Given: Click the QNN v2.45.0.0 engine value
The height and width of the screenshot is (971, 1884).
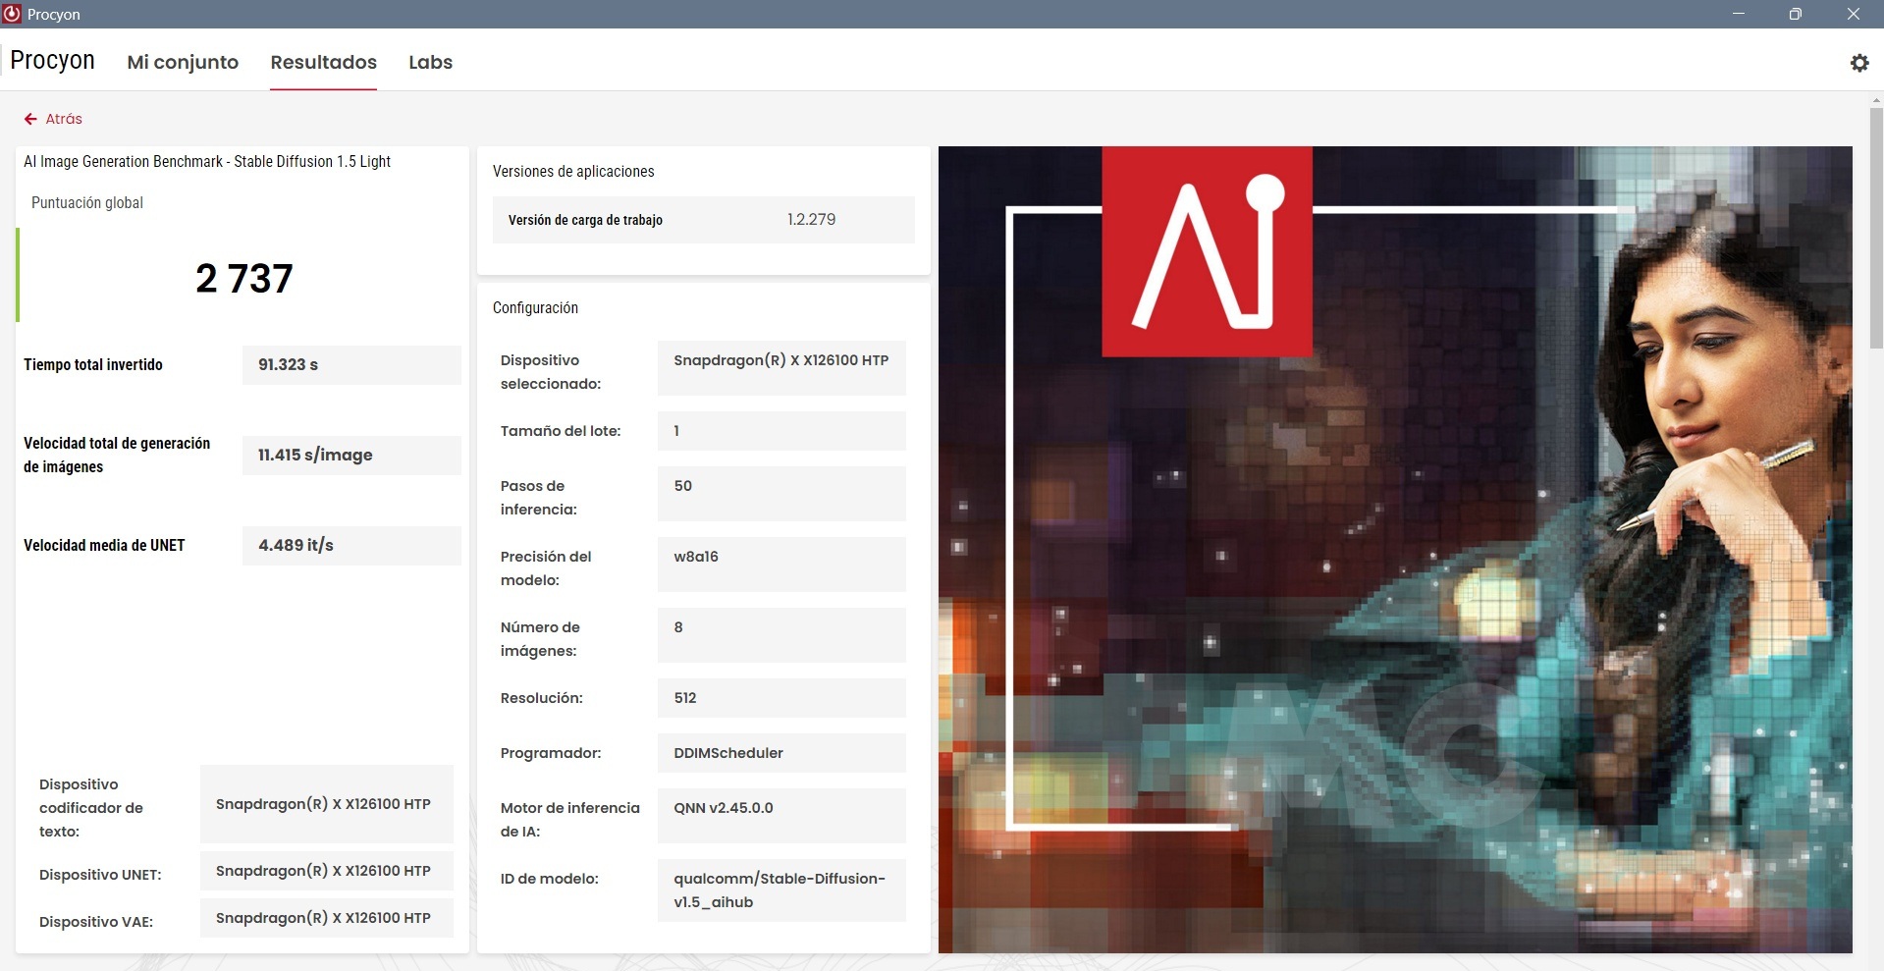Looking at the screenshot, I should click(x=781, y=816).
